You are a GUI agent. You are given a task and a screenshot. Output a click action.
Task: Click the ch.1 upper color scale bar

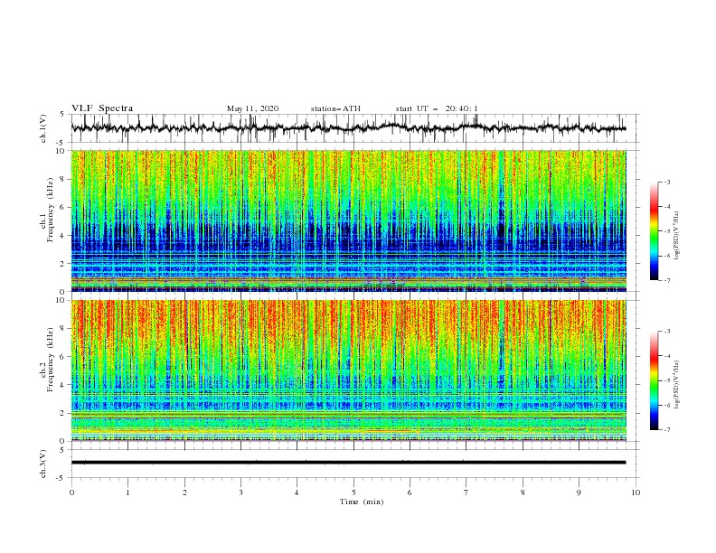point(654,231)
